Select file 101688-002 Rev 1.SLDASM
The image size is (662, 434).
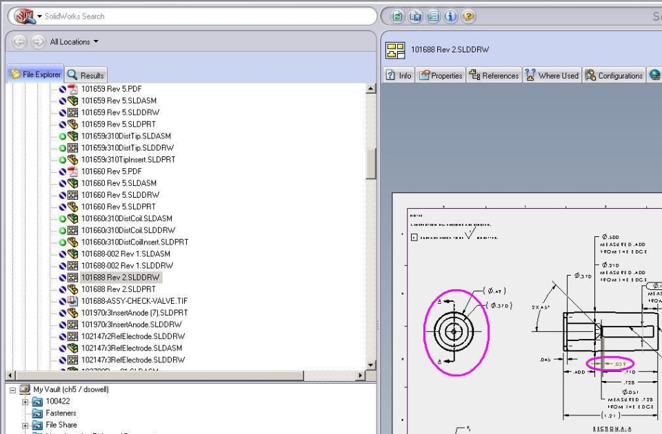[126, 254]
